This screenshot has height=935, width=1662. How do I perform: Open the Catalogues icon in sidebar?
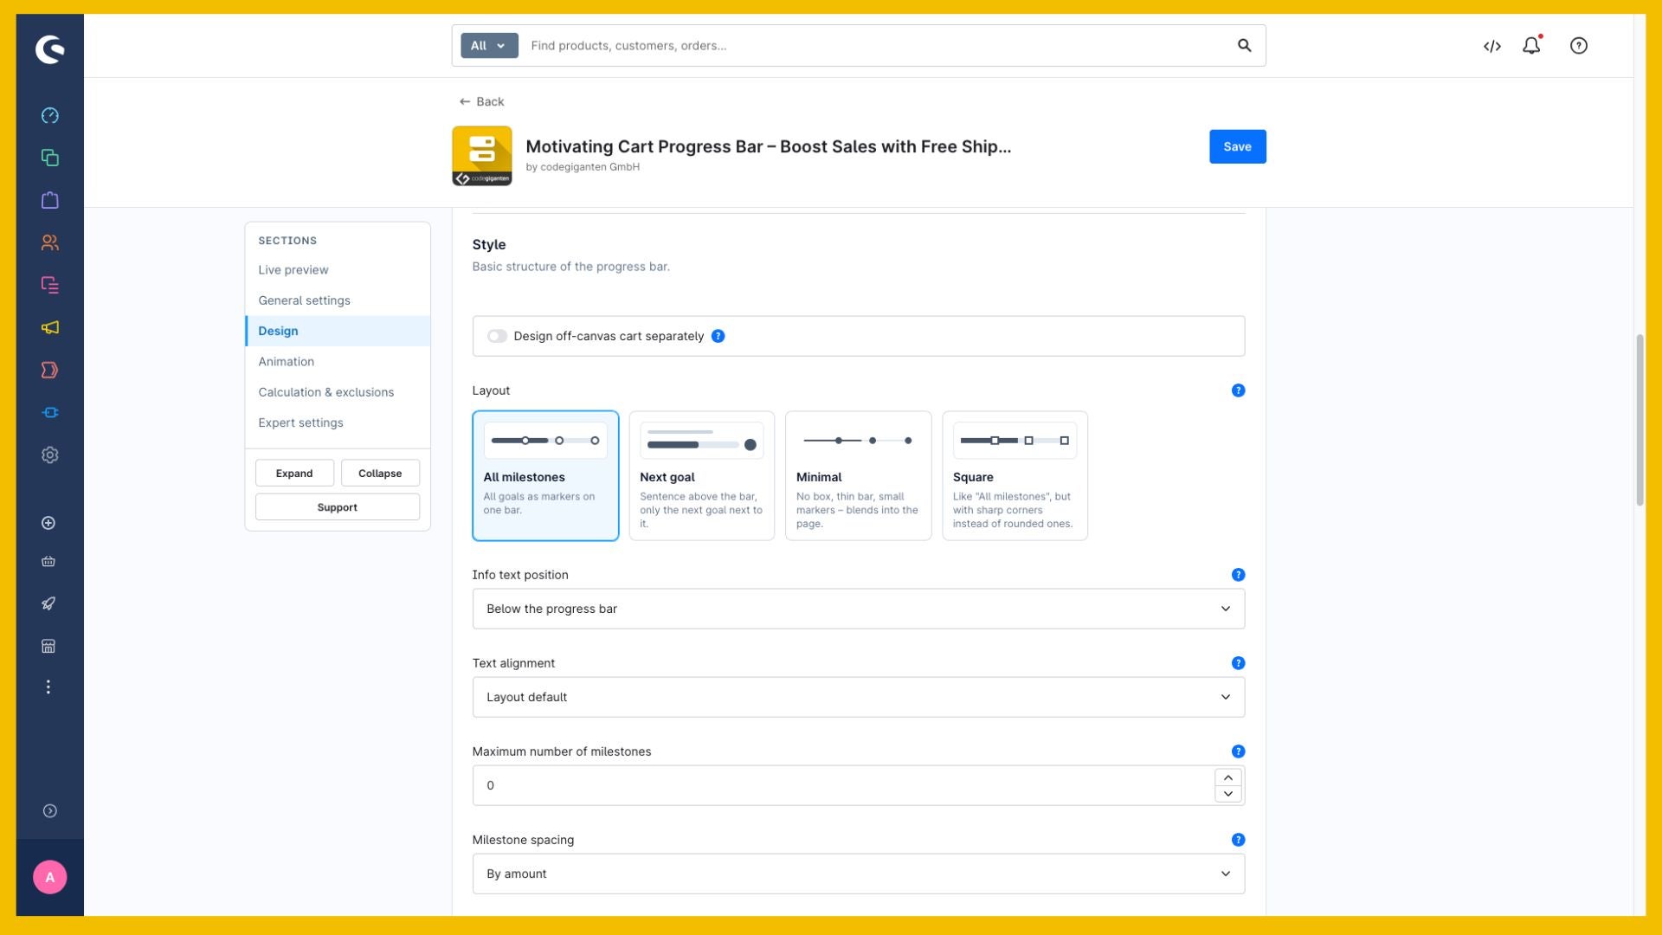50,158
